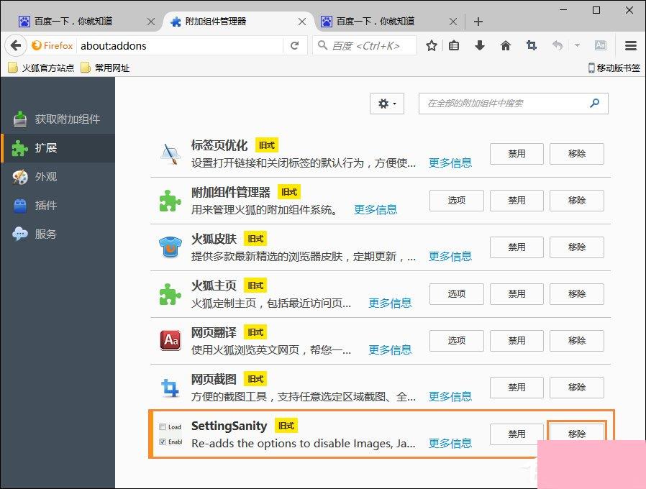Open a new tab with the plus button

pos(478,22)
